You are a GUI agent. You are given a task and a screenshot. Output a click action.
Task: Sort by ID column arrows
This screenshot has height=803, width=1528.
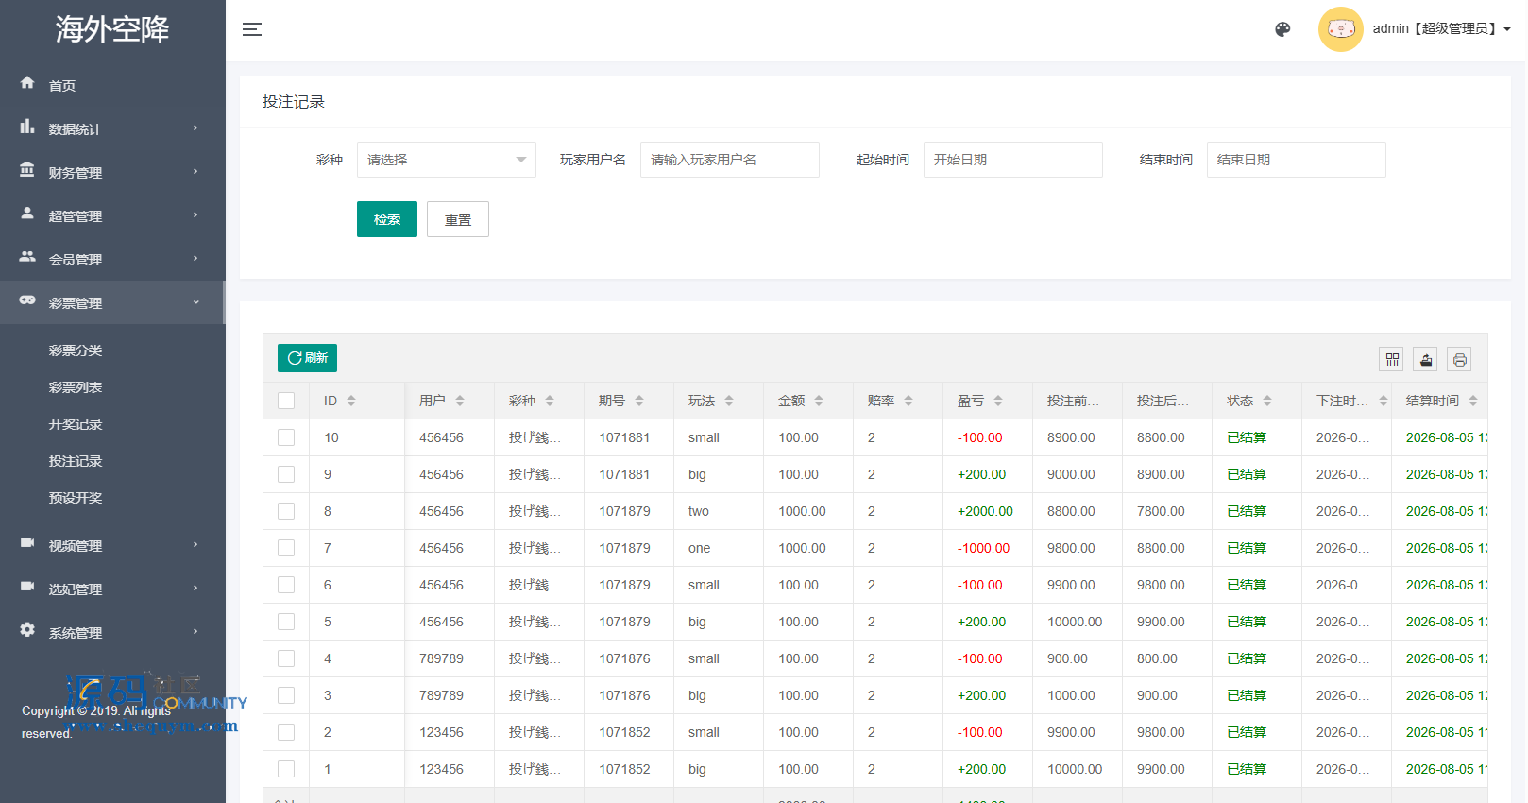tap(351, 401)
